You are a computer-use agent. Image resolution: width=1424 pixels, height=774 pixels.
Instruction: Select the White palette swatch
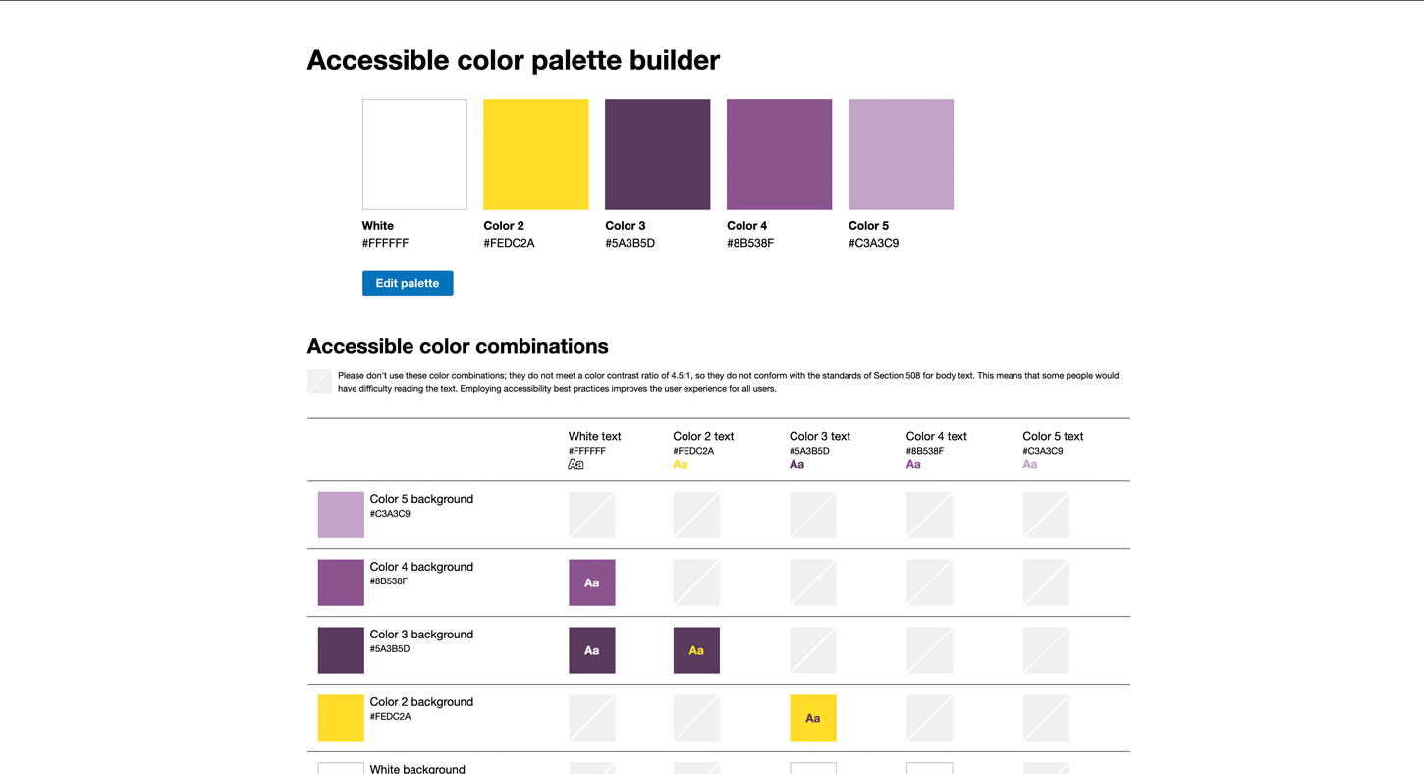click(414, 154)
